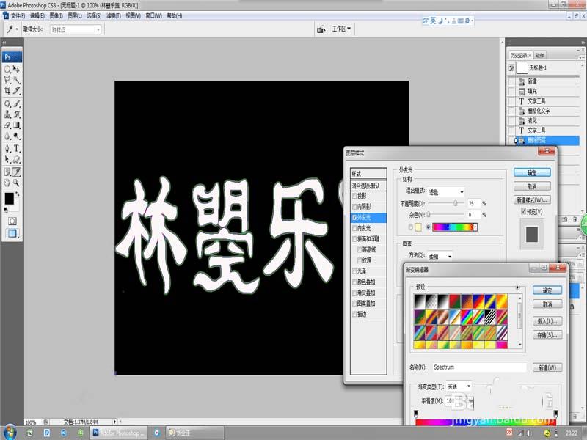Click the 存储(S)... save button
The image size is (587, 440).
click(547, 335)
